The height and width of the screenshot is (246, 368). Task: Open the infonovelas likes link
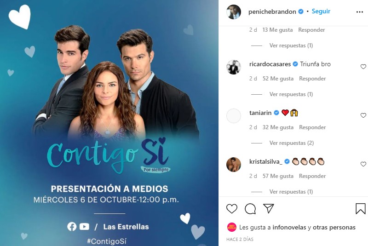pos(289,227)
